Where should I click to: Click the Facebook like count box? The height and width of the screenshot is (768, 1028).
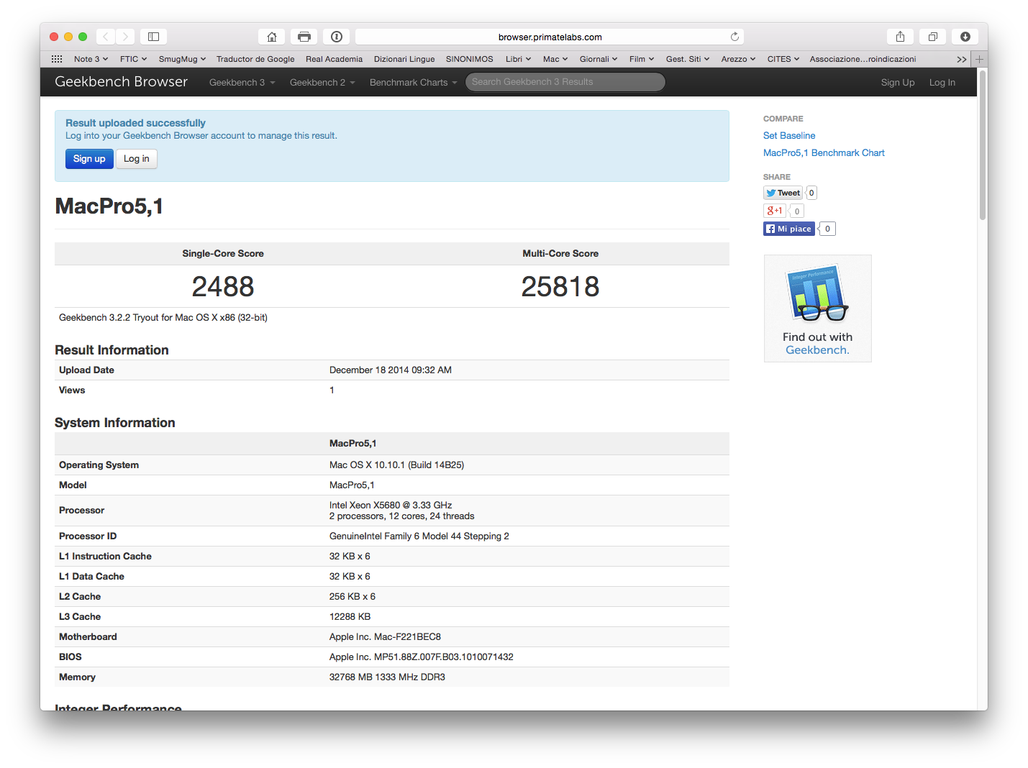click(827, 229)
